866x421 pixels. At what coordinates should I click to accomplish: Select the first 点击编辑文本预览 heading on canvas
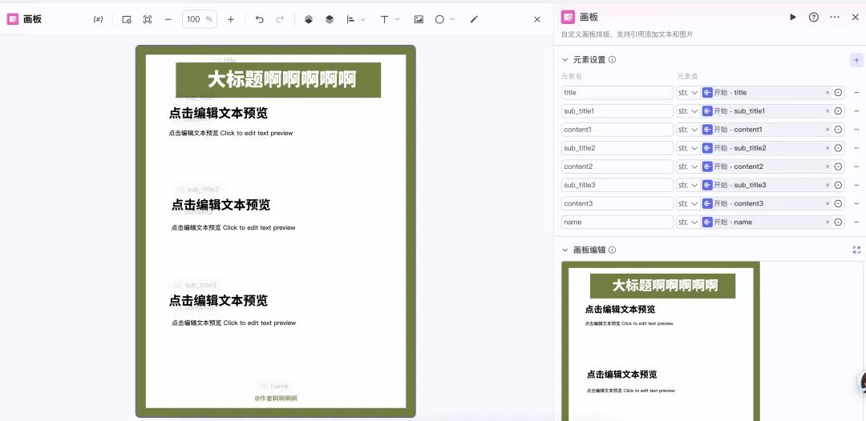pos(218,114)
